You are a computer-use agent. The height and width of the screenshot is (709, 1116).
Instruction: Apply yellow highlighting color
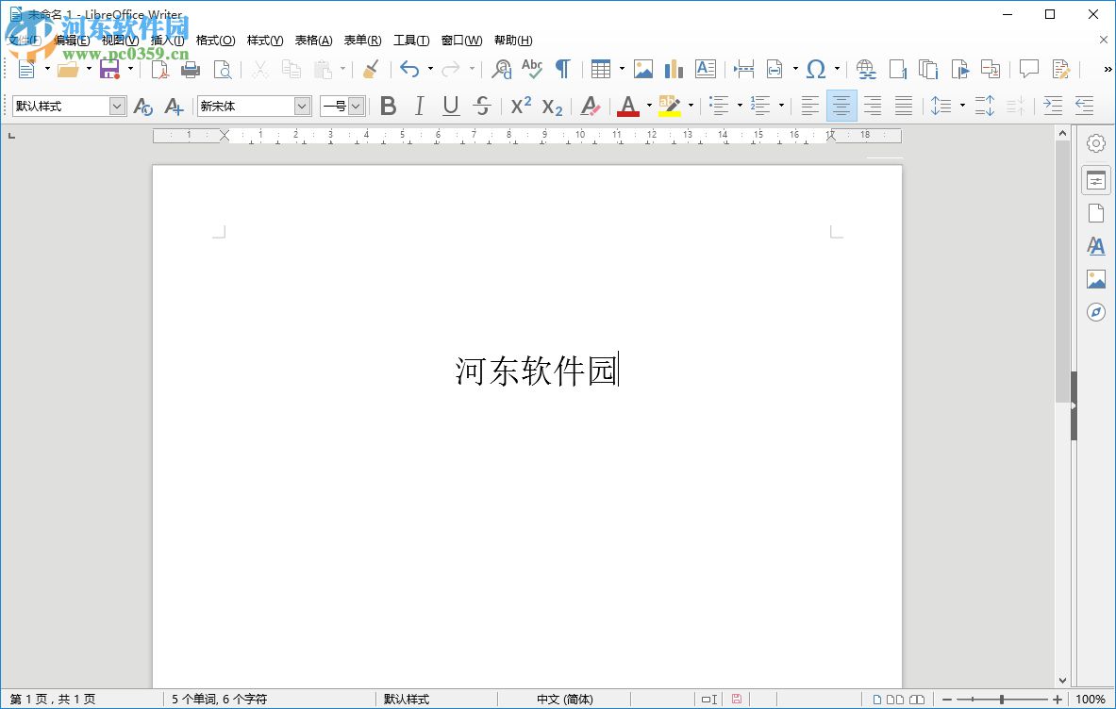click(672, 106)
